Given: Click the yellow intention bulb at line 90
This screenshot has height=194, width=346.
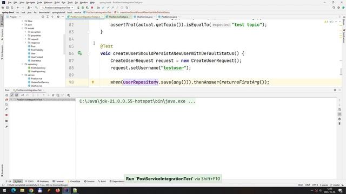Looking at the screenshot, I should click(92, 82).
